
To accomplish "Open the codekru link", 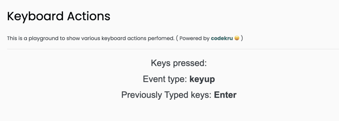I will (x=222, y=38).
